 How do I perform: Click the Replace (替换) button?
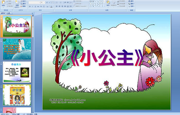tap(132, 4)
